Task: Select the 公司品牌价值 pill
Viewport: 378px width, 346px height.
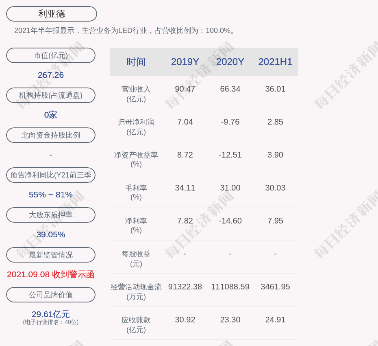Action: pyautogui.click(x=51, y=295)
